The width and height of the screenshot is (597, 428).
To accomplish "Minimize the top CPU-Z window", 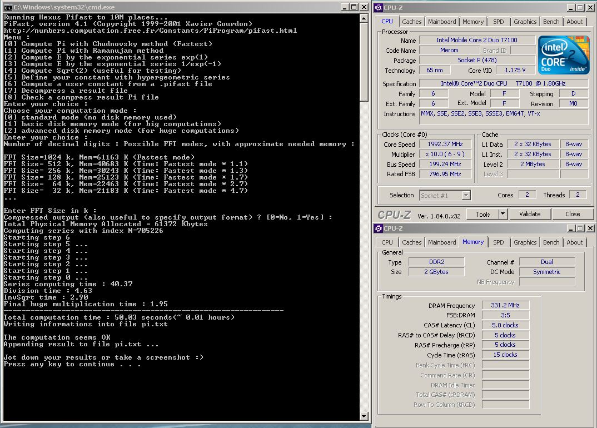I will 571,8.
